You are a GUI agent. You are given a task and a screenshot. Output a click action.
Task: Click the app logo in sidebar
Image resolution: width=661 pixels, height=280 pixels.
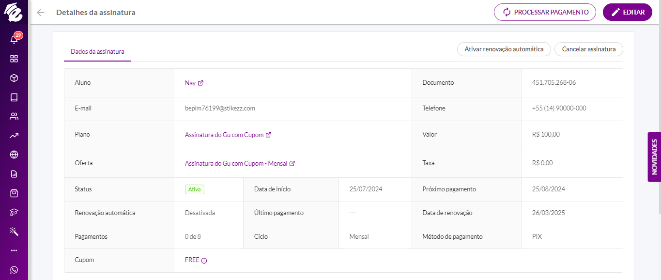14,13
